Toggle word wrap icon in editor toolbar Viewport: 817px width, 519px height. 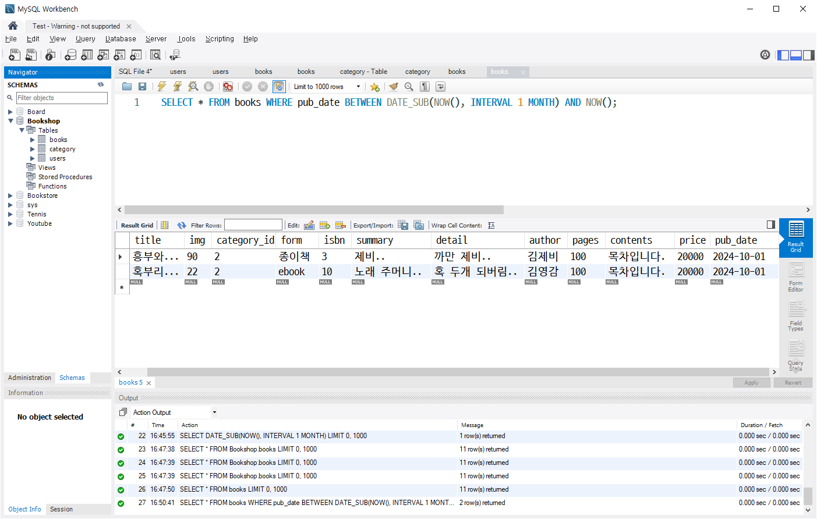click(x=441, y=87)
